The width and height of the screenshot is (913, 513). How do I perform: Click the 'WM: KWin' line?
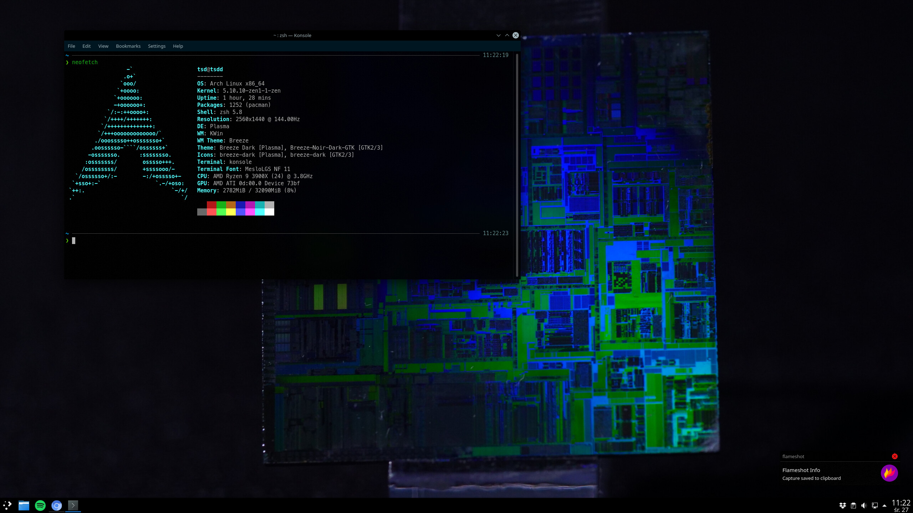pos(210,133)
